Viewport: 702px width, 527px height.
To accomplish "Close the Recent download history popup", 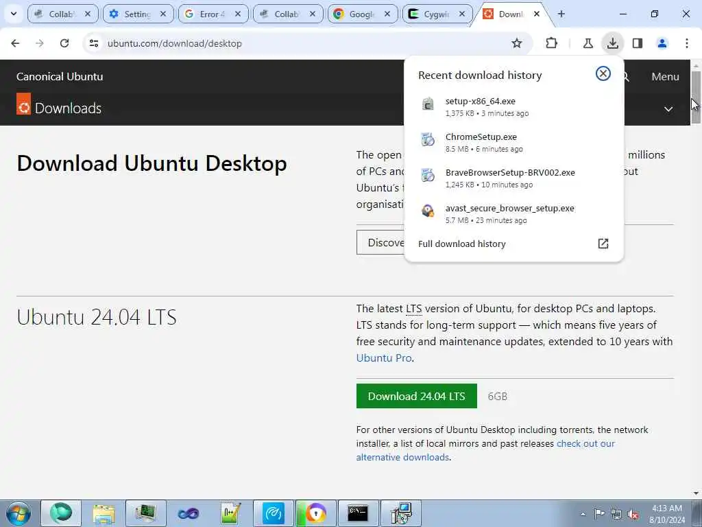I will tap(603, 73).
